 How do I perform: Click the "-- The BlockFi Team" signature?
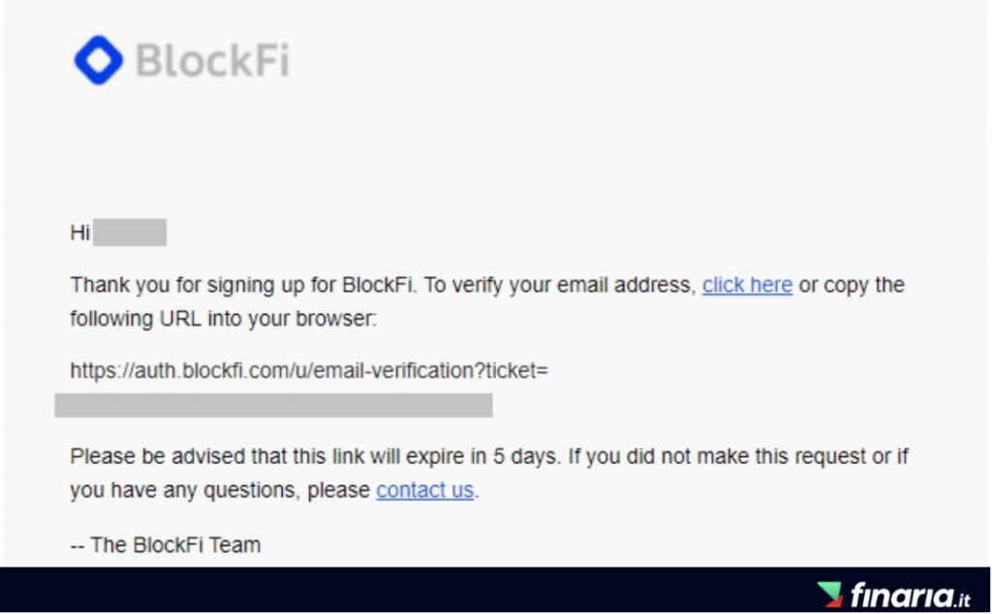pos(165,545)
